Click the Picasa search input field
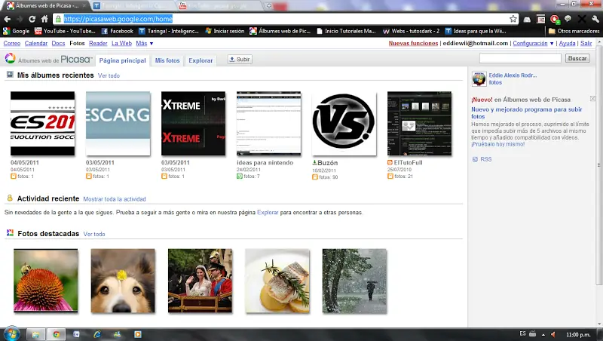This screenshot has width=603, height=341. tap(520, 59)
